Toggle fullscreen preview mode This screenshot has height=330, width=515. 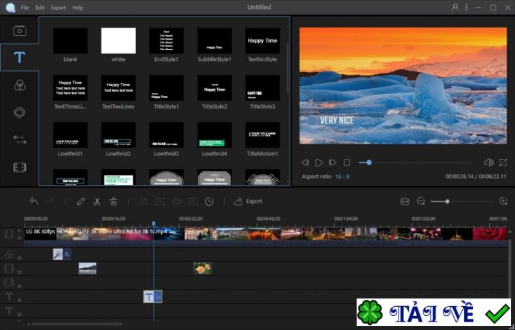pos(503,163)
